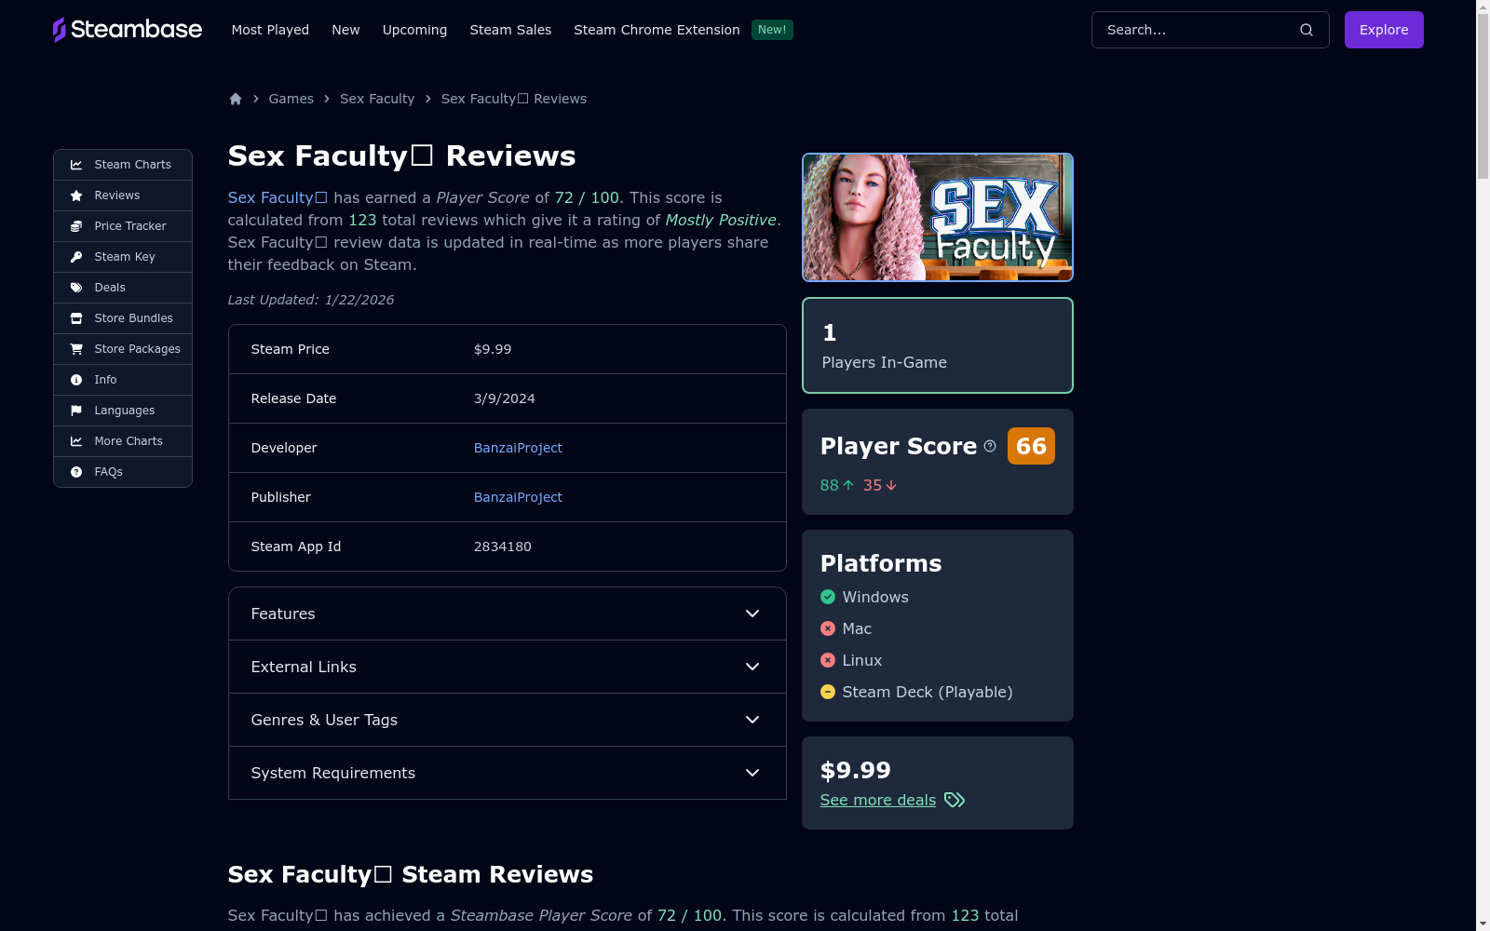Click the Steam Price value $9.99 in table
Image resolution: width=1490 pixels, height=931 pixels.
tap(493, 349)
